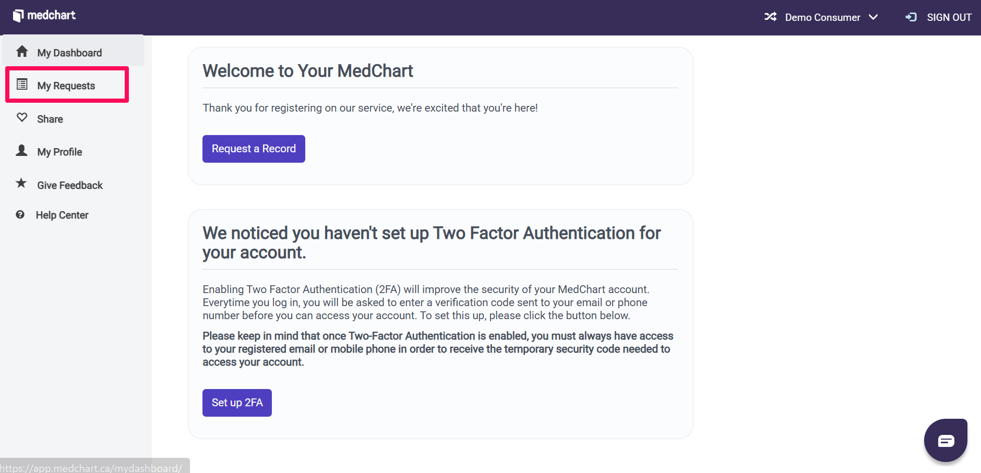
Task: Expand the Demo Consumer dropdown chevron
Action: [873, 17]
